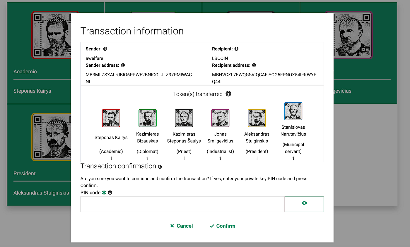Click the info icon beside Sender address
410x247 pixels.
123,65
